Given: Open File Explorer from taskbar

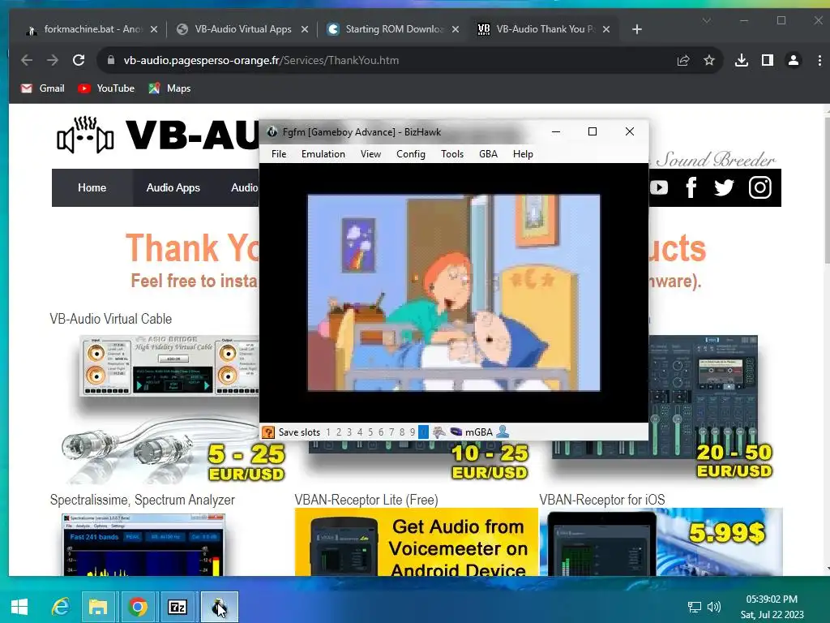Looking at the screenshot, I should click(x=98, y=607).
